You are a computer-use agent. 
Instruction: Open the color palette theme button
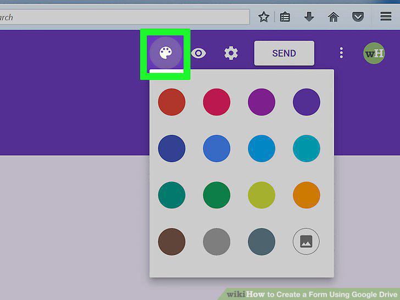pos(165,53)
